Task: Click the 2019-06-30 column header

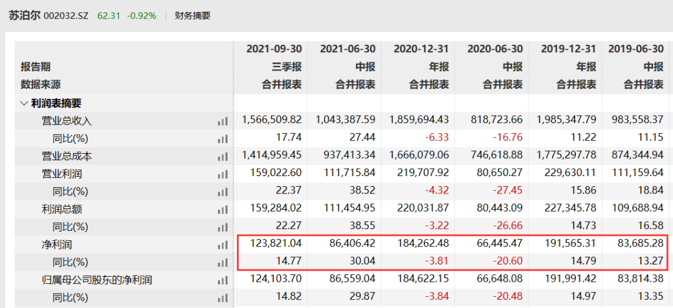Action: tap(636, 49)
